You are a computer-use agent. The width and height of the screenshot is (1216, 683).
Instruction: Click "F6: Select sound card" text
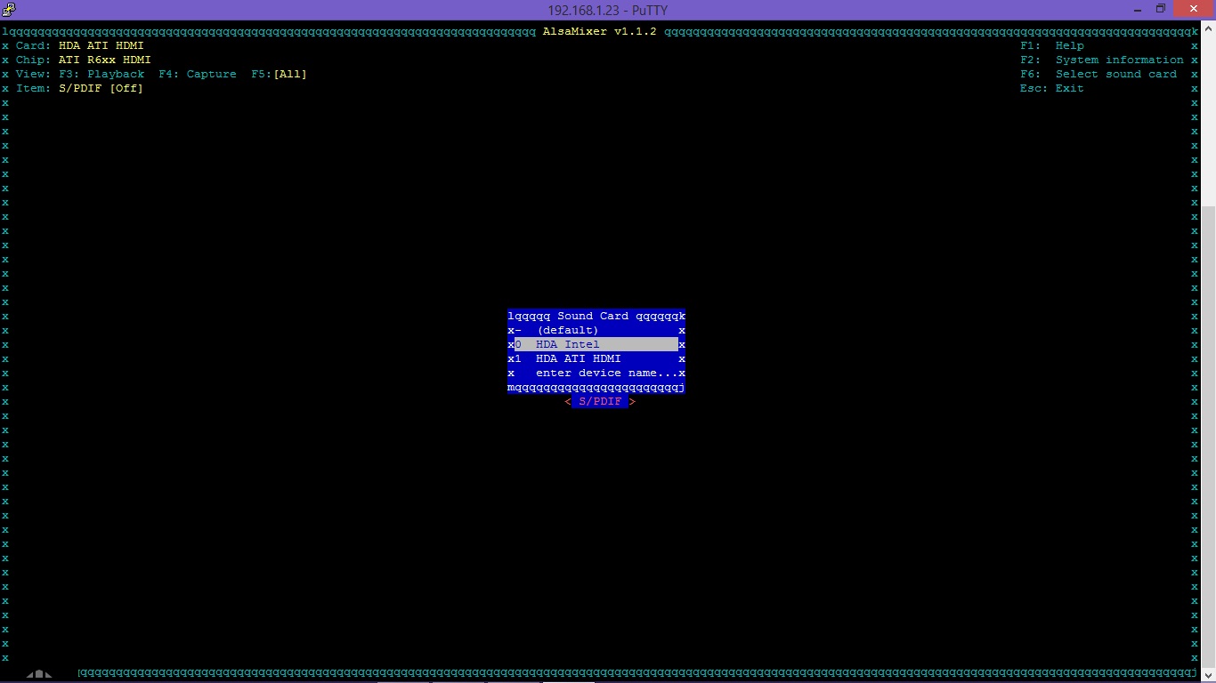pos(1098,74)
